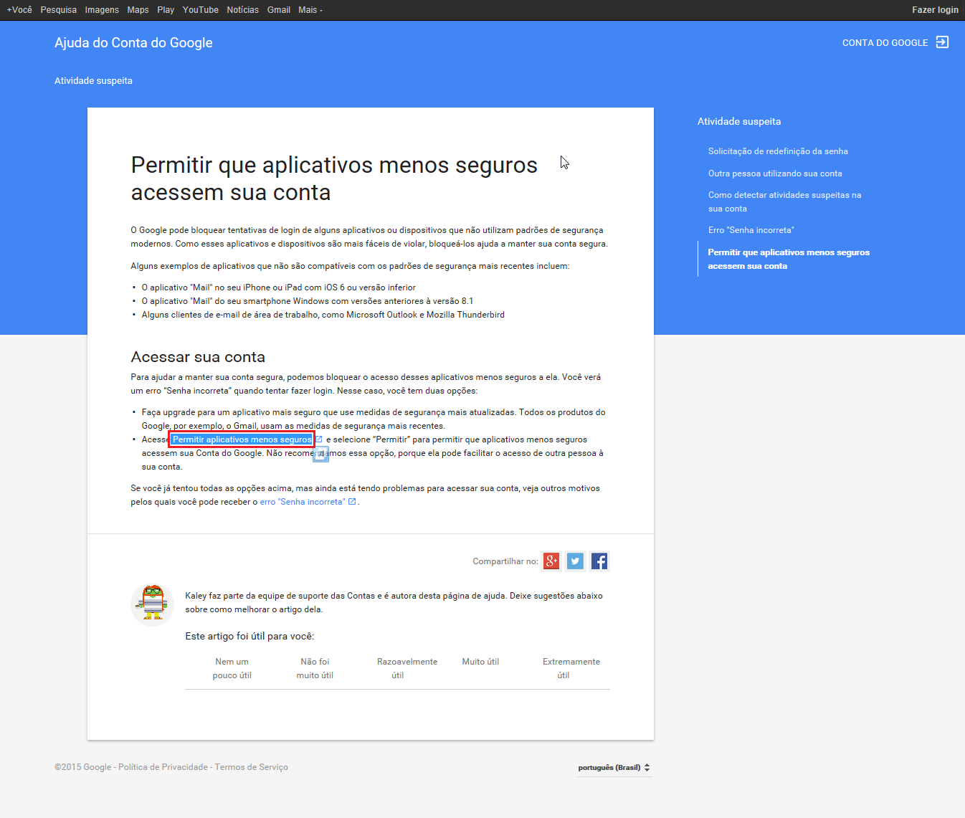Image resolution: width=965 pixels, height=818 pixels.
Task: Click the "Compartilhar no:" label
Action: 505,561
